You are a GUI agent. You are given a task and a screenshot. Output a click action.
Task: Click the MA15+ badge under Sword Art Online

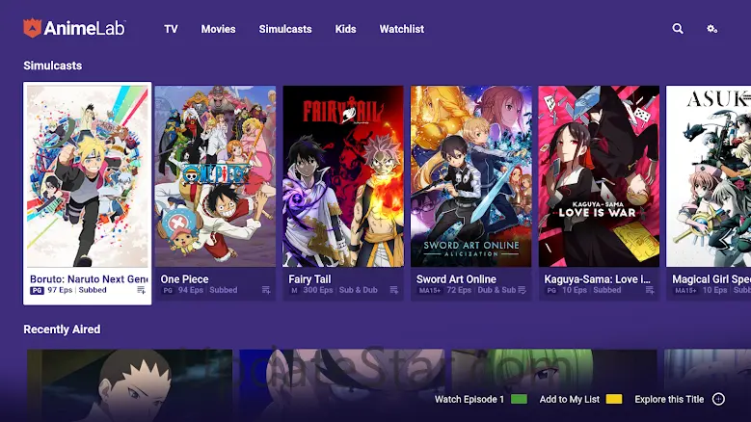click(430, 290)
